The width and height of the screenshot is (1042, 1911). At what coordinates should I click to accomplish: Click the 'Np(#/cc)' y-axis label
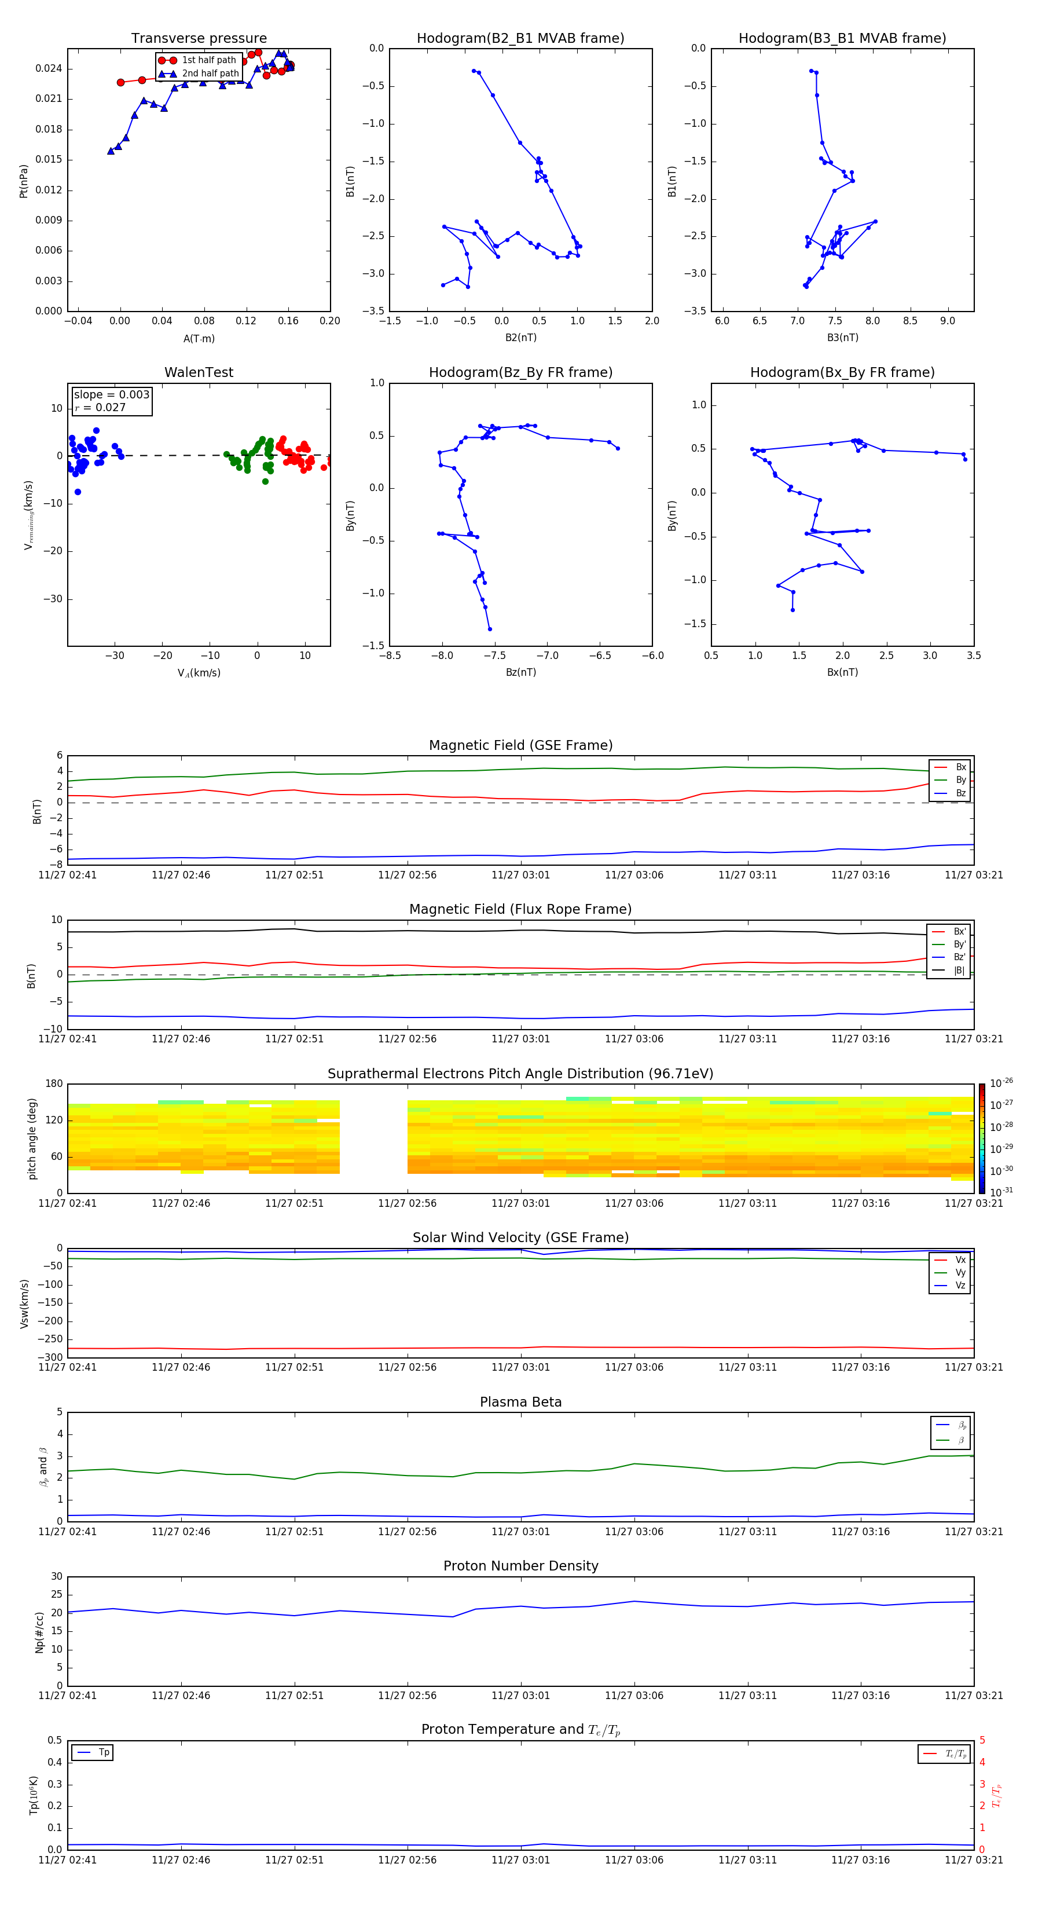click(39, 1631)
